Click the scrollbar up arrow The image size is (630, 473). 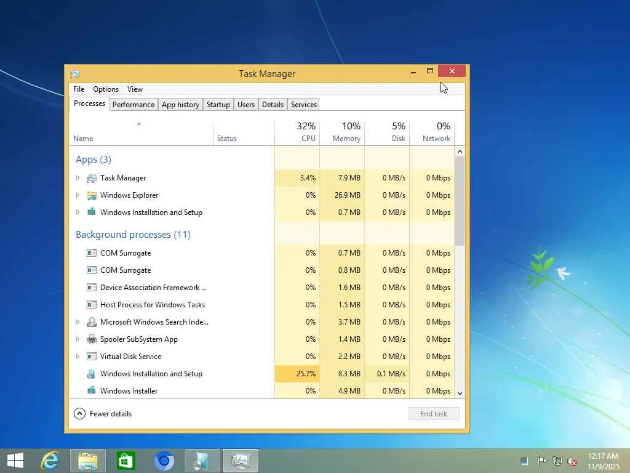click(x=460, y=152)
